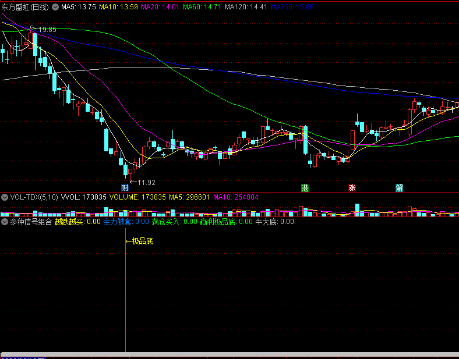Click the 19.85 high price annotation
The image size is (459, 359).
click(47, 30)
